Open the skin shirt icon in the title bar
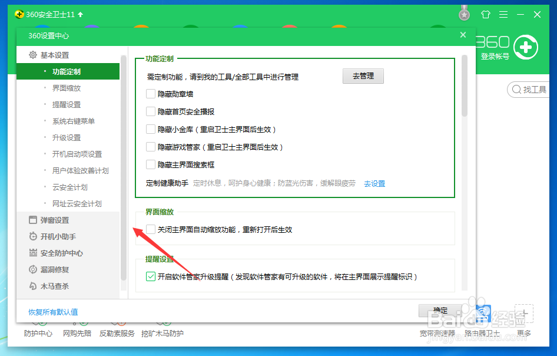This screenshot has height=356, width=557. coord(485,15)
